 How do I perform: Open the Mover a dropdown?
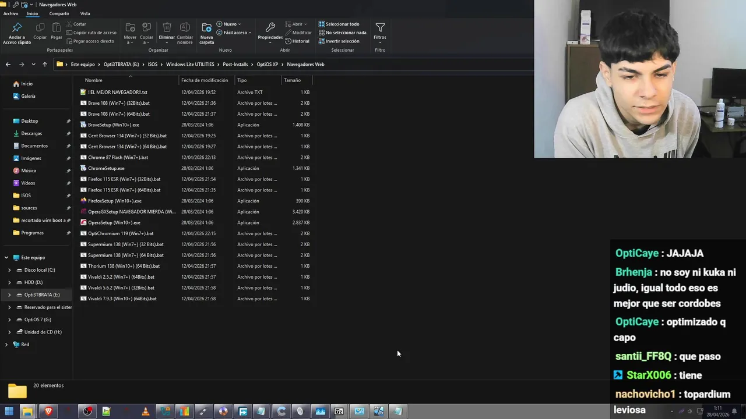pyautogui.click(x=130, y=34)
